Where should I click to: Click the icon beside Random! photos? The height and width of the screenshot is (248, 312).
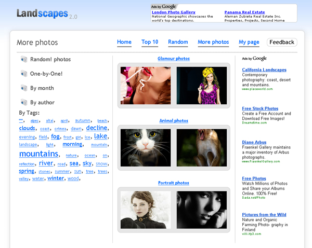[23, 60]
